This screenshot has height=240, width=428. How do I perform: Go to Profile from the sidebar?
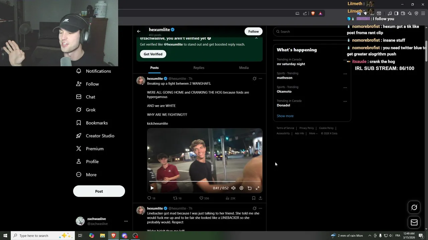(x=87, y=162)
